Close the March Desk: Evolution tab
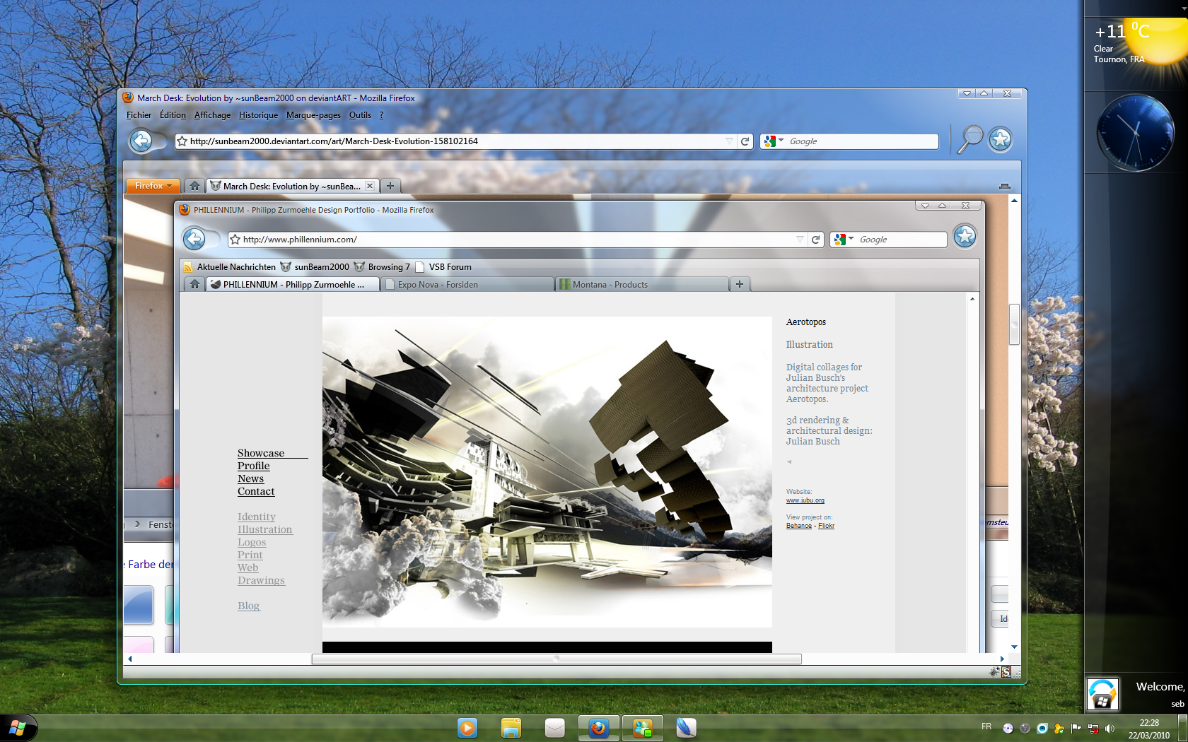The width and height of the screenshot is (1188, 742). click(x=369, y=186)
